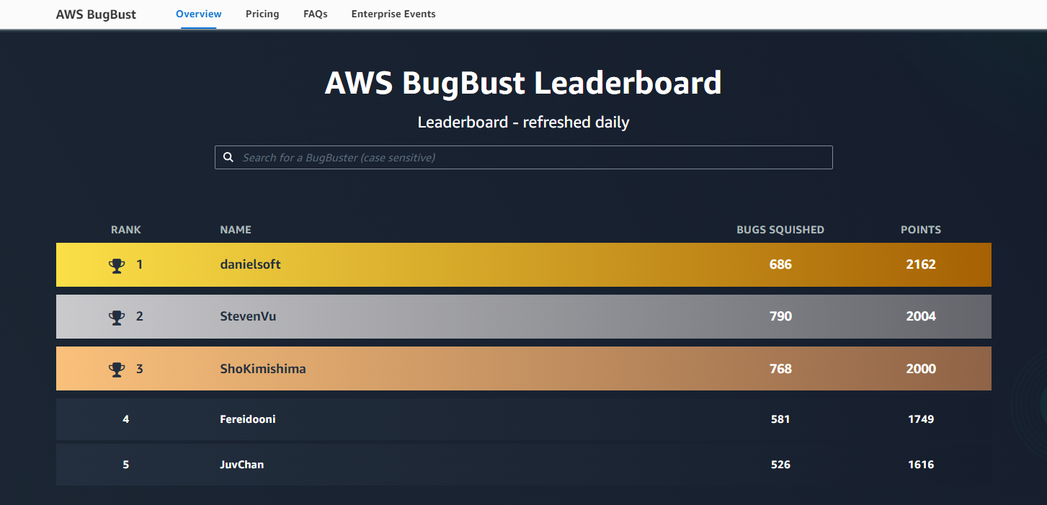The height and width of the screenshot is (505, 1047).
Task: Click rank number 2 beside StevenVu
Action: 140,316
